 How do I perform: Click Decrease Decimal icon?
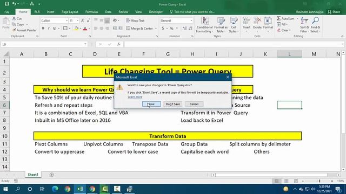coord(191,29)
